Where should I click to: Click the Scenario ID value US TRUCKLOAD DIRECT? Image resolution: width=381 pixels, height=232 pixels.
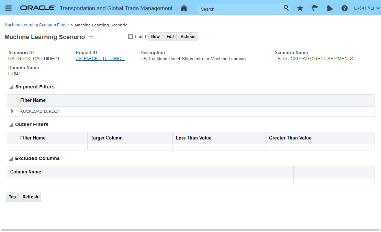pos(34,59)
